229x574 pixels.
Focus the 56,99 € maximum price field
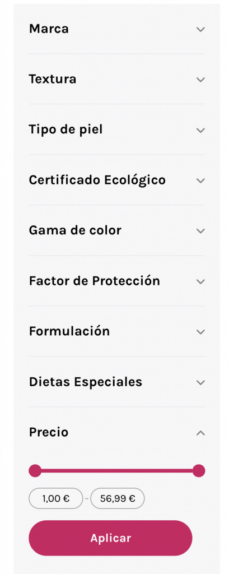[x=118, y=498]
